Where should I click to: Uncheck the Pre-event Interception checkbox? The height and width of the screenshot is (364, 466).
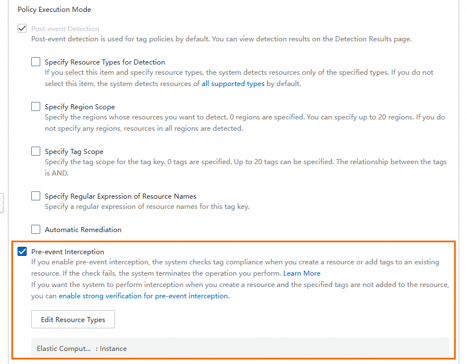[22, 251]
